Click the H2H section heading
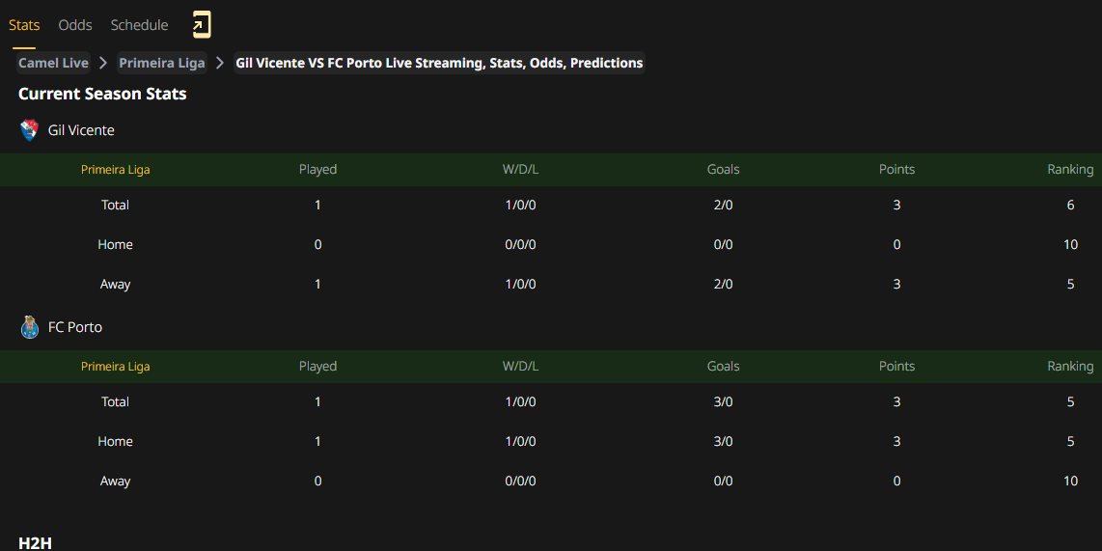Screen dimensions: 1102x551 (35, 543)
